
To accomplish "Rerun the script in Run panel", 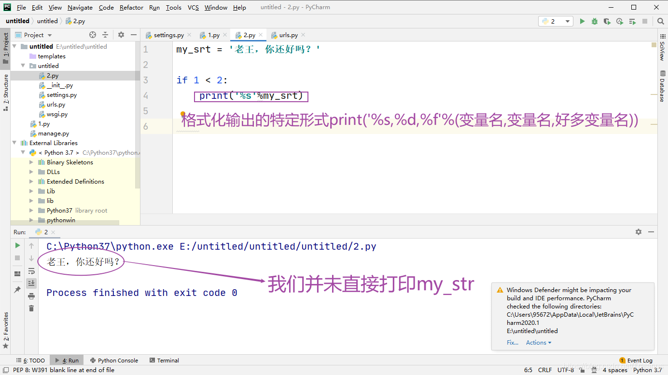I will tap(17, 245).
